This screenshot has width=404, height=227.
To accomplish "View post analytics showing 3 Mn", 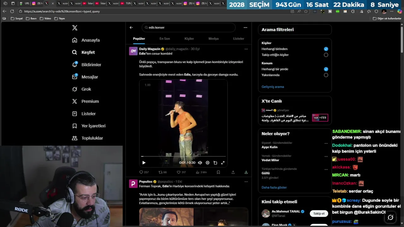I will 201,172.
